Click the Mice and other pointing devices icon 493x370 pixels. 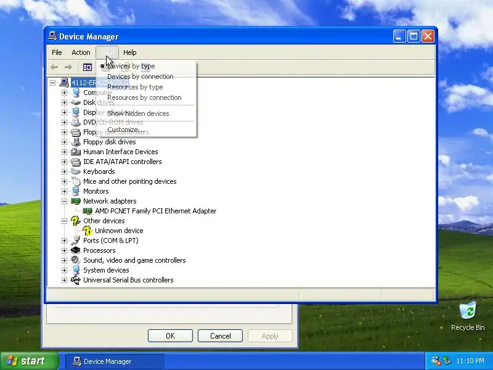click(x=76, y=181)
